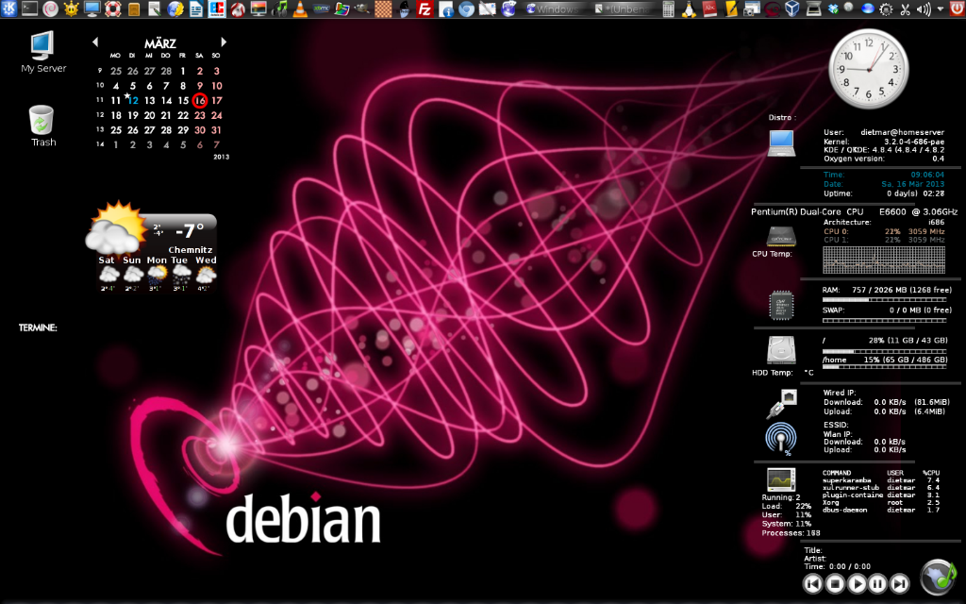The height and width of the screenshot is (604, 966).
Task: Open the KMines sun-face game icon
Action: click(72, 8)
